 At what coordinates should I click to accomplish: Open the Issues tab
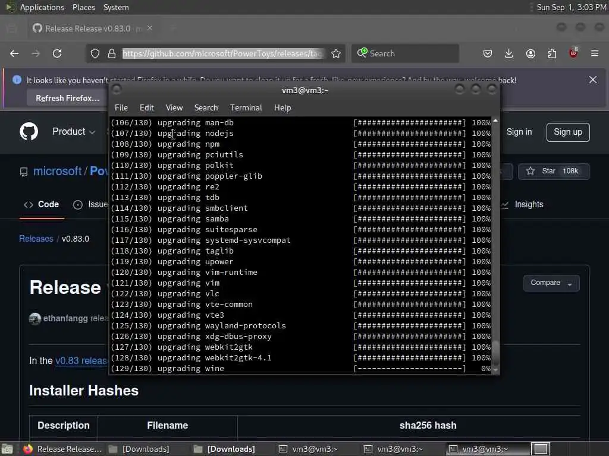coord(90,204)
